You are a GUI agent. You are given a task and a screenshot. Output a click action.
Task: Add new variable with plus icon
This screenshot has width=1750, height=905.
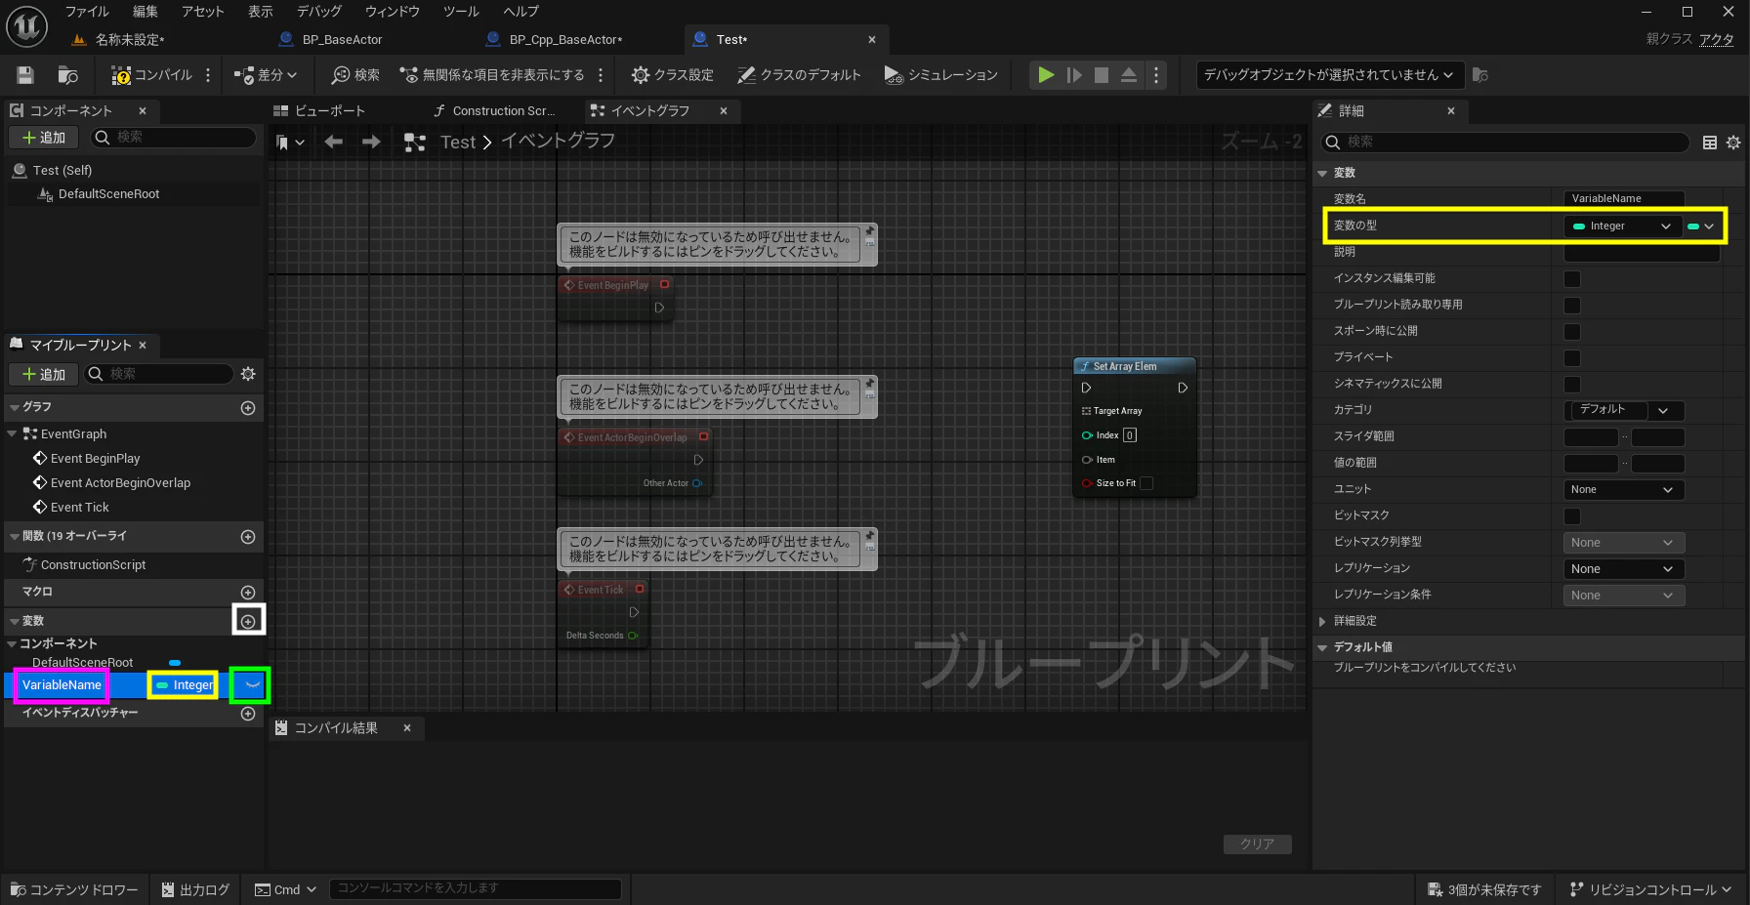point(248,621)
